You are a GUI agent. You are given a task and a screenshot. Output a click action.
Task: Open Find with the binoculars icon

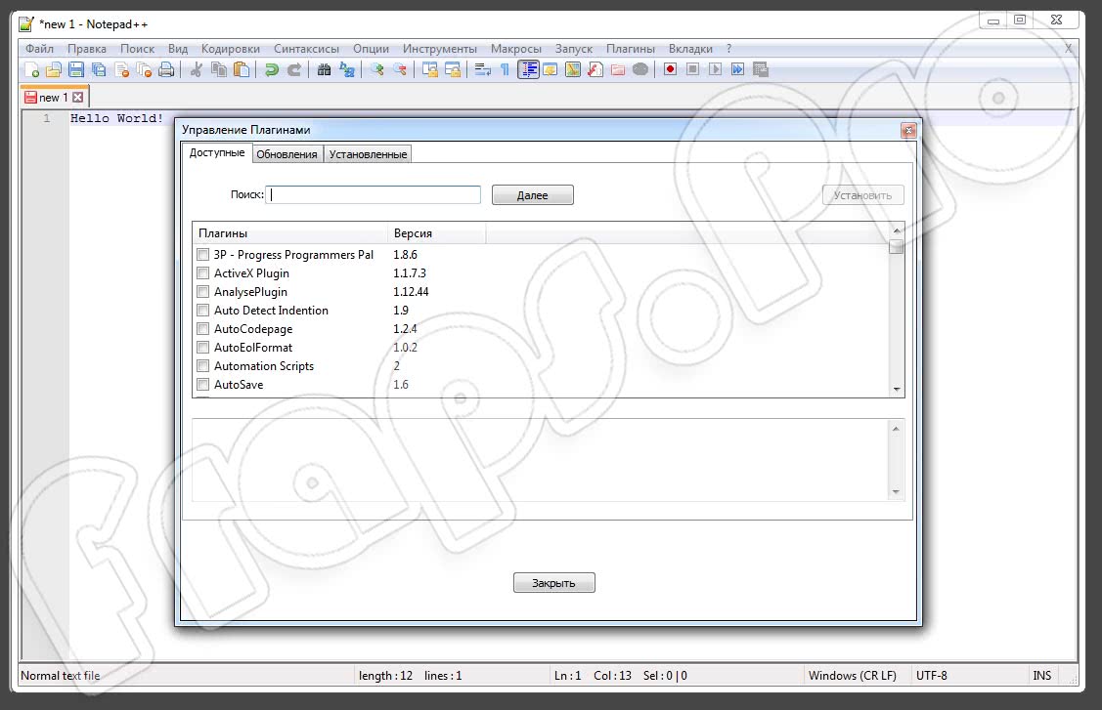click(x=324, y=69)
